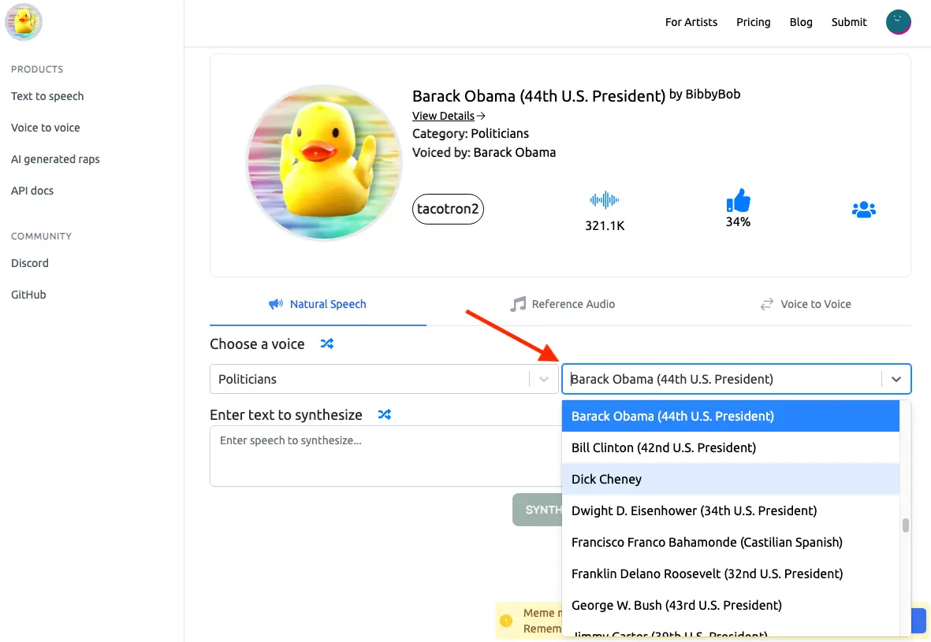Pick Francisco Franco Bahamonde (Castilian Spanish)
Image resolution: width=931 pixels, height=642 pixels.
click(x=730, y=542)
